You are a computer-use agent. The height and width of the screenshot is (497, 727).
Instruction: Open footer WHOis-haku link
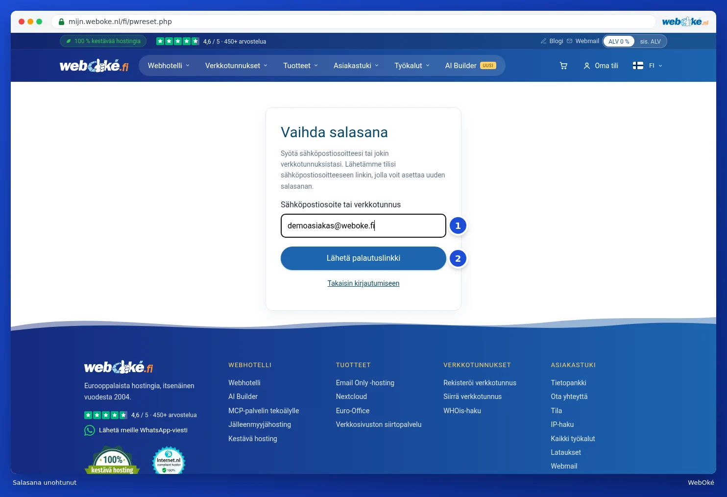(462, 411)
